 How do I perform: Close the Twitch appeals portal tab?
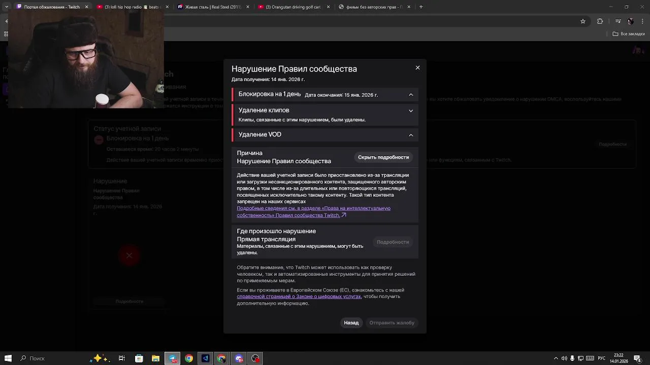[86, 7]
